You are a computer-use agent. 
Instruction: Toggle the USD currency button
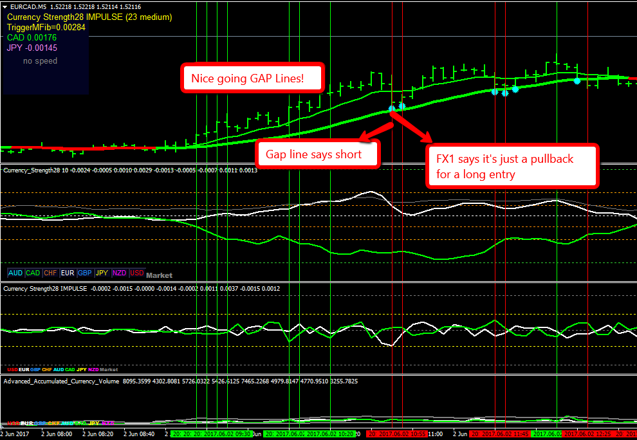pos(136,273)
